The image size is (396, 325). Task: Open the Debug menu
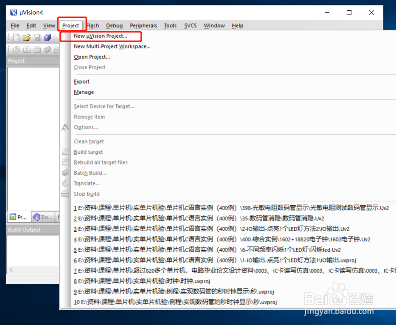coord(114,25)
